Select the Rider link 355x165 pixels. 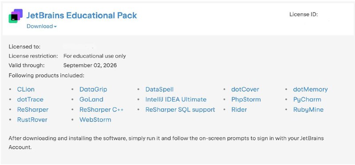point(239,110)
